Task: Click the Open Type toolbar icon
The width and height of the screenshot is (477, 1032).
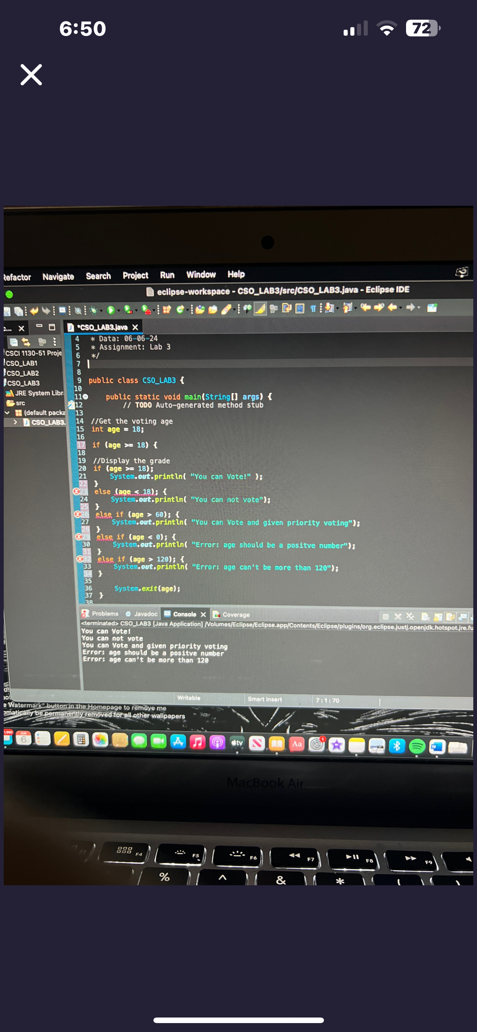Action: pyautogui.click(x=200, y=309)
